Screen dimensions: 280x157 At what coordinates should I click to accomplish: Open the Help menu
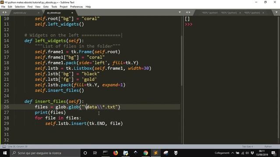point(88,7)
